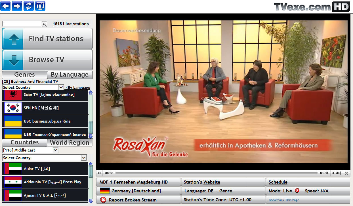353x206 pixels.
Task: Click the Find TV stations button
Action: [47, 39]
